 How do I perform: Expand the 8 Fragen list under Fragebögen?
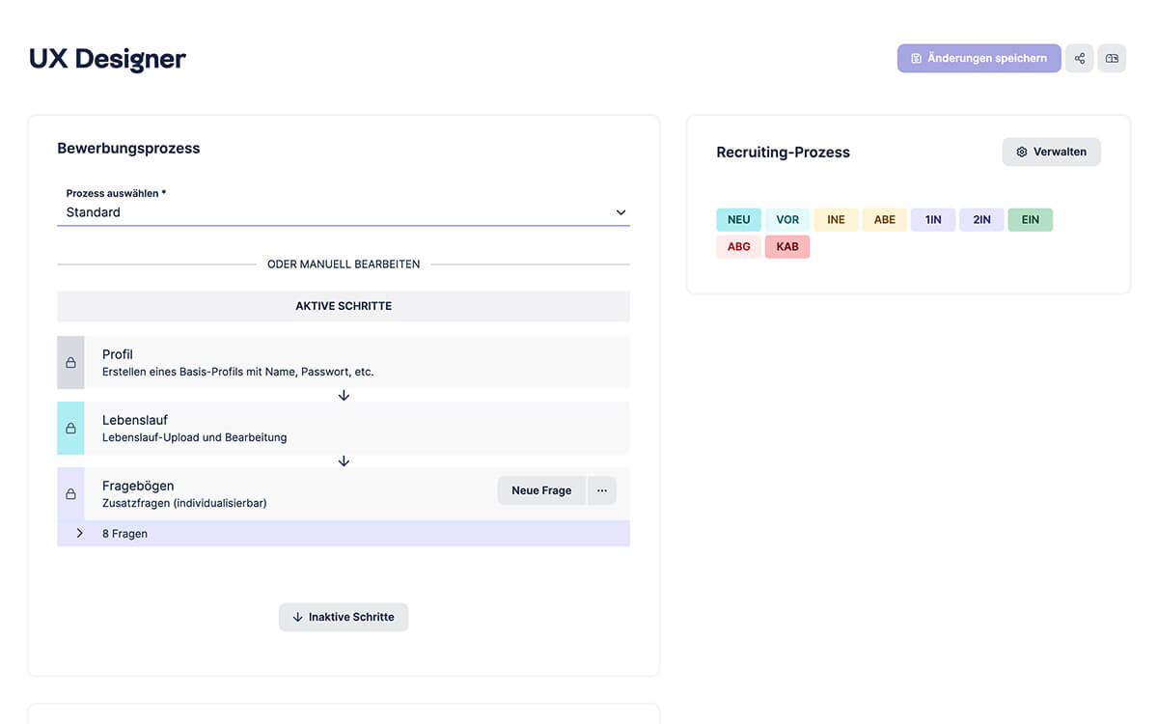[x=79, y=532]
